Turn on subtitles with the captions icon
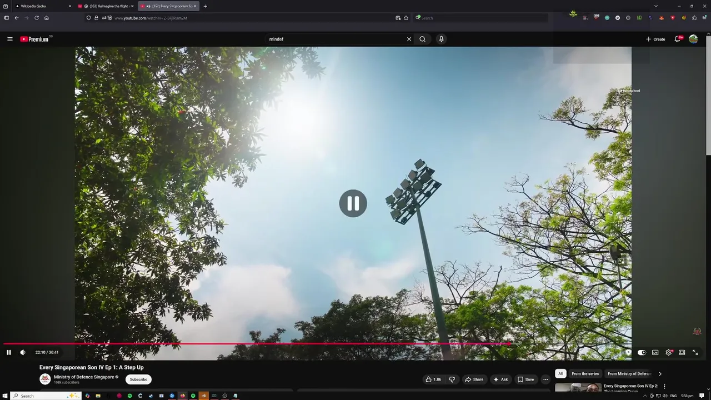This screenshot has width=711, height=400. (655, 352)
